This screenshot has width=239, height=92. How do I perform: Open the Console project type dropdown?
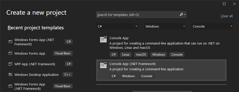click(212, 26)
